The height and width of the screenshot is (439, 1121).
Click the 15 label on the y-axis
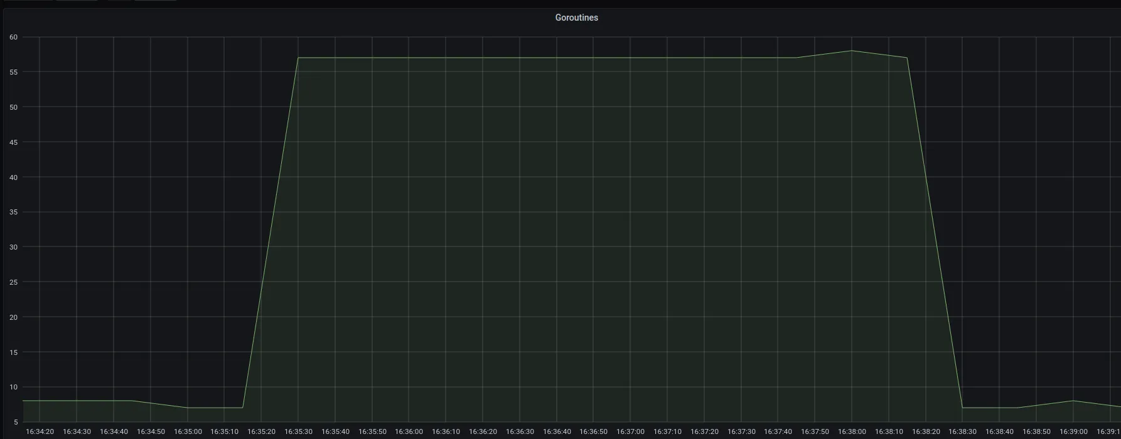pos(14,352)
